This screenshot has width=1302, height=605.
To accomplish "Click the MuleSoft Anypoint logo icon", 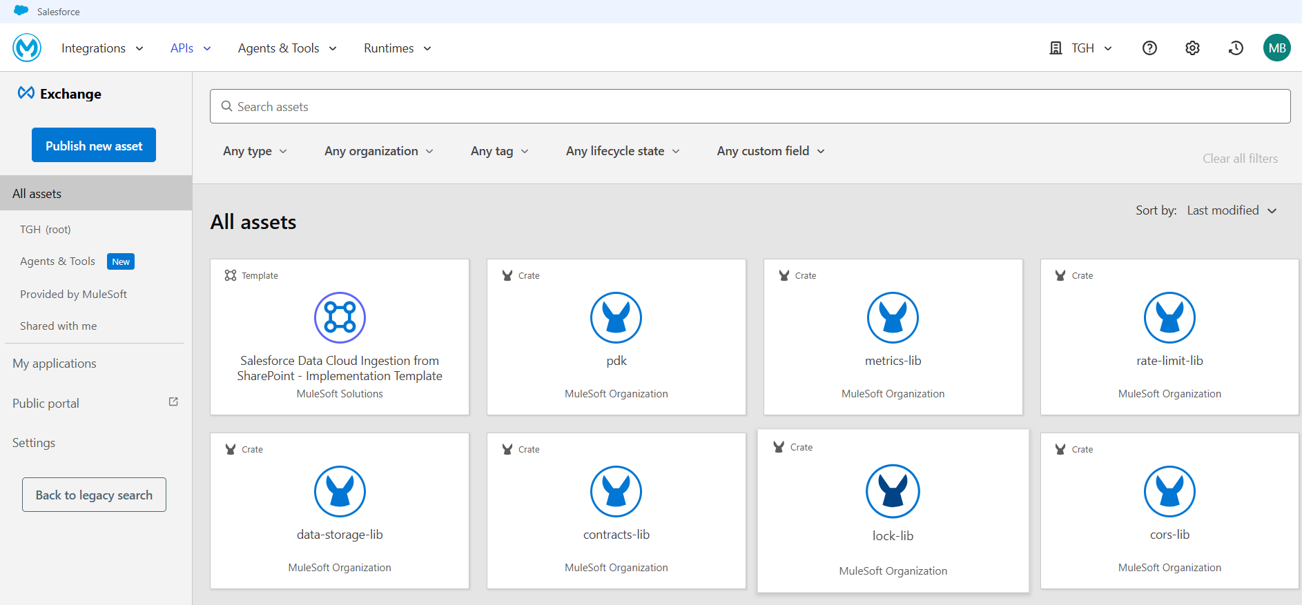I will [27, 48].
